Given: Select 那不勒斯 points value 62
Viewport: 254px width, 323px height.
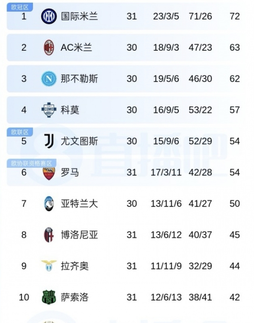Looking at the screenshot, I should click(235, 79).
